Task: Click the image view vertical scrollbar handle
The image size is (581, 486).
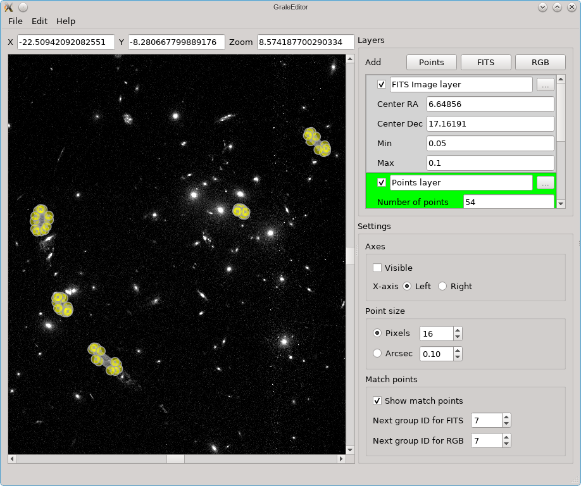Action: [350, 256]
